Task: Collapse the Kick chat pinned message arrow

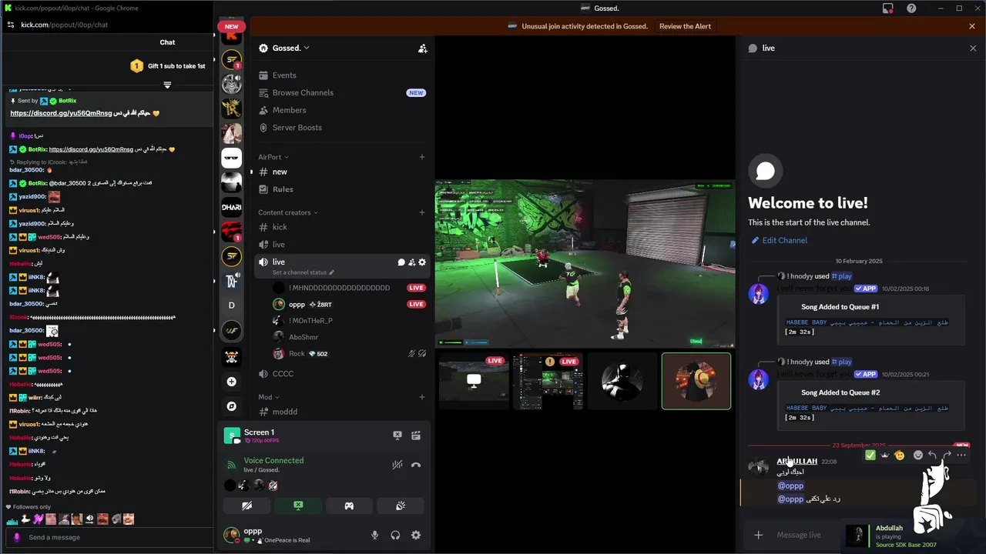Action: pyautogui.click(x=167, y=85)
